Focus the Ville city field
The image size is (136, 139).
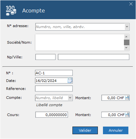(x=93, y=57)
